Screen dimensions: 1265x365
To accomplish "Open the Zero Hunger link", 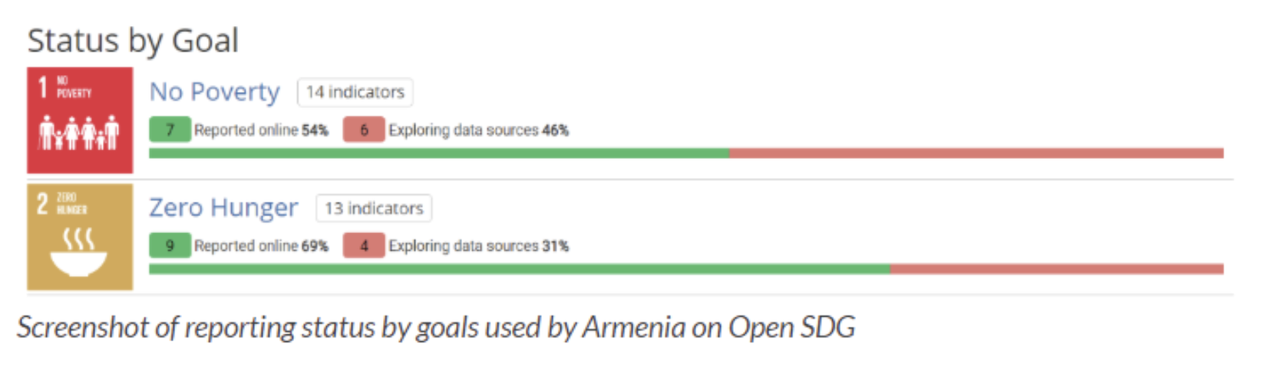I will (223, 208).
